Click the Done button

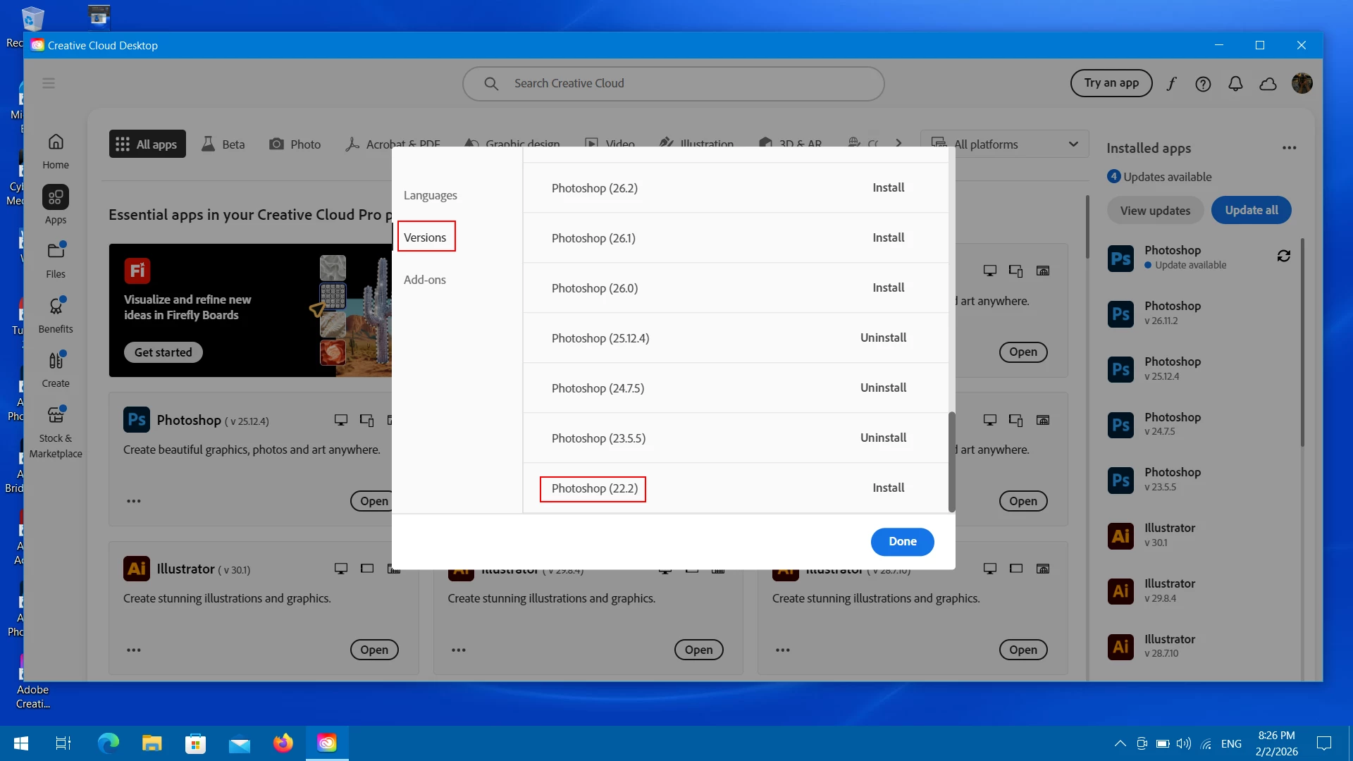point(902,541)
